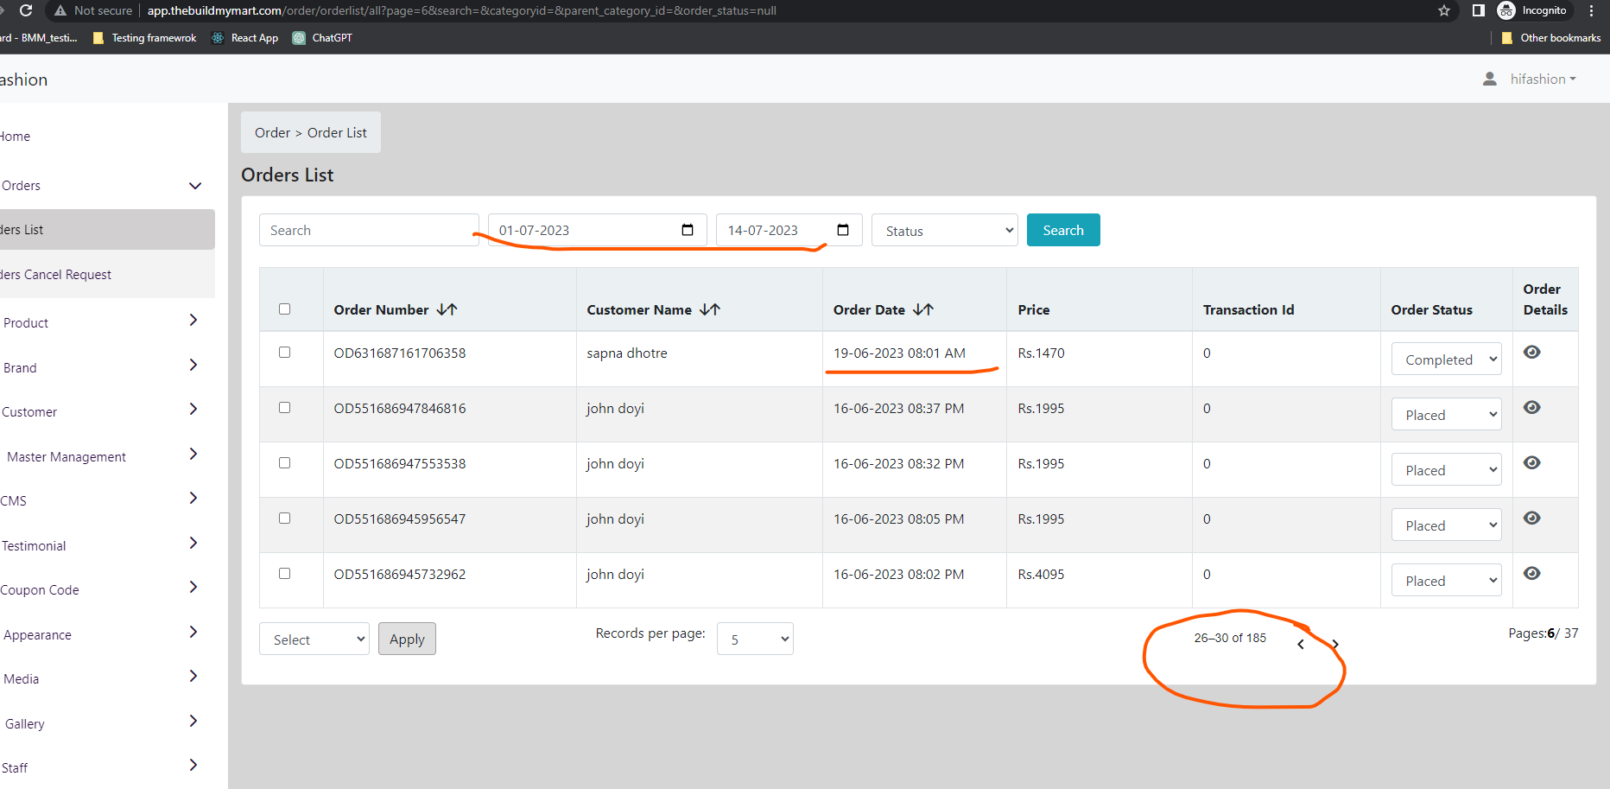The width and height of the screenshot is (1610, 789).
Task: View details of order OD551686947553538
Action: click(x=1531, y=462)
